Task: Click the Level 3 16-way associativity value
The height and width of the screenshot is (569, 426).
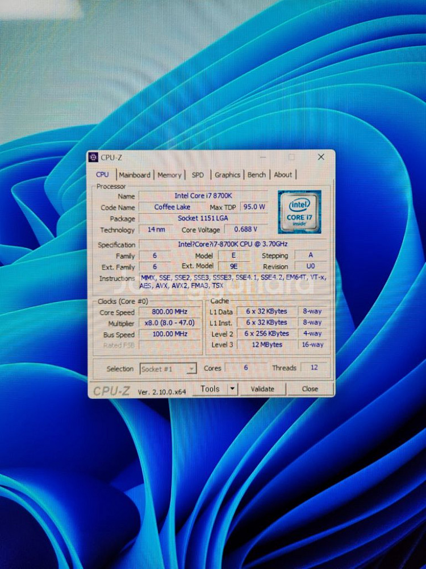Action: click(x=312, y=345)
